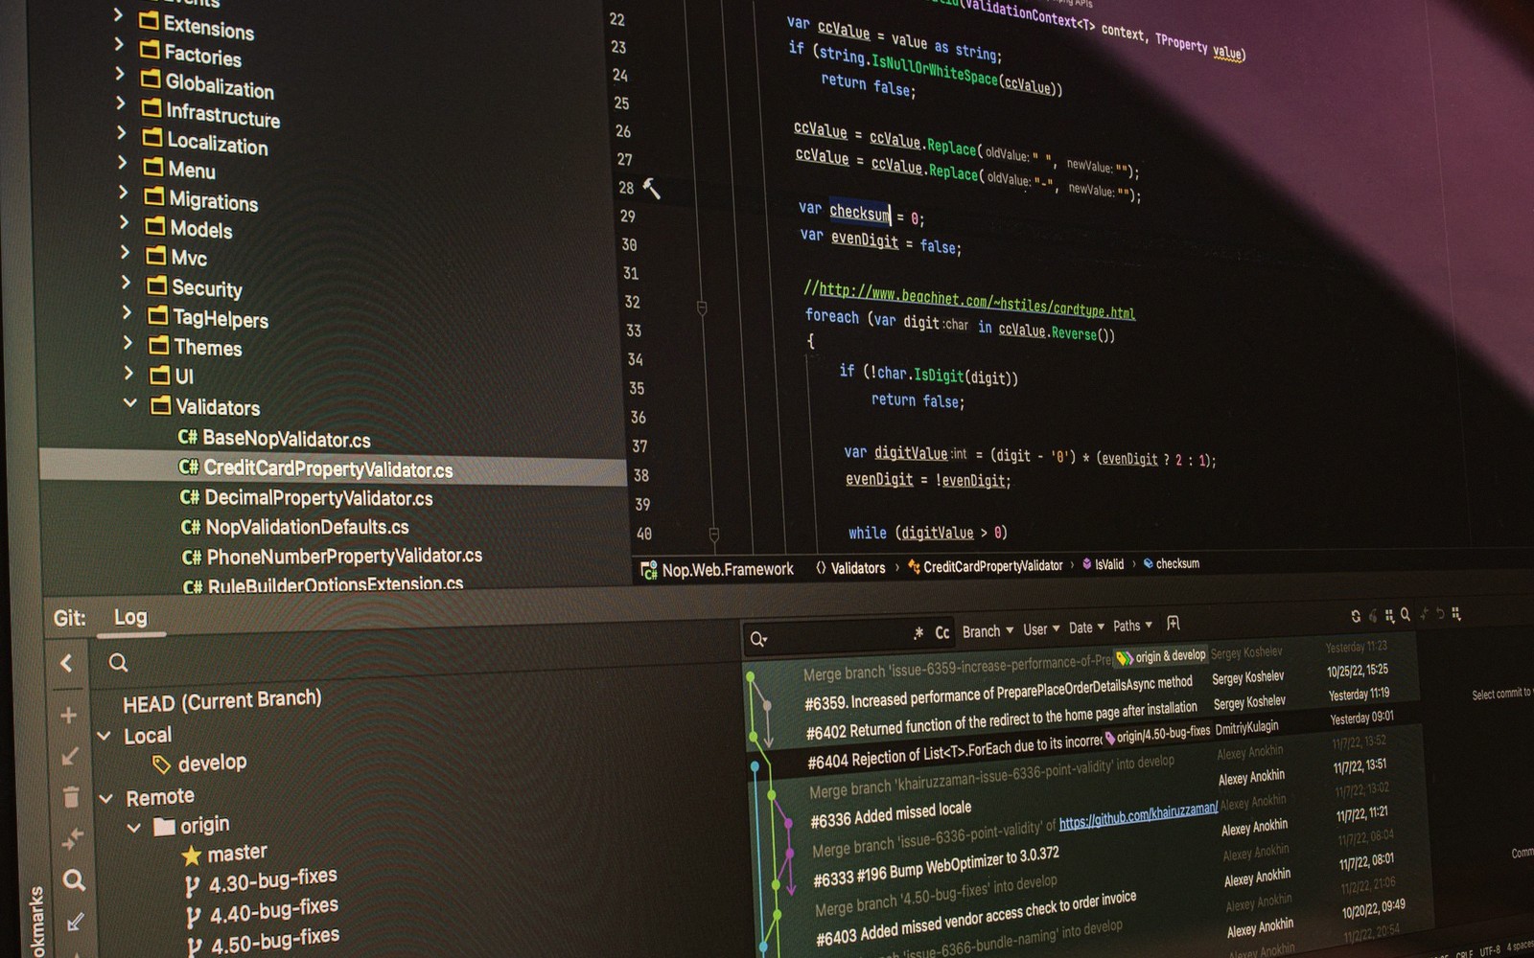Click the C# icon of BaseNopValidator.cs

point(188,438)
